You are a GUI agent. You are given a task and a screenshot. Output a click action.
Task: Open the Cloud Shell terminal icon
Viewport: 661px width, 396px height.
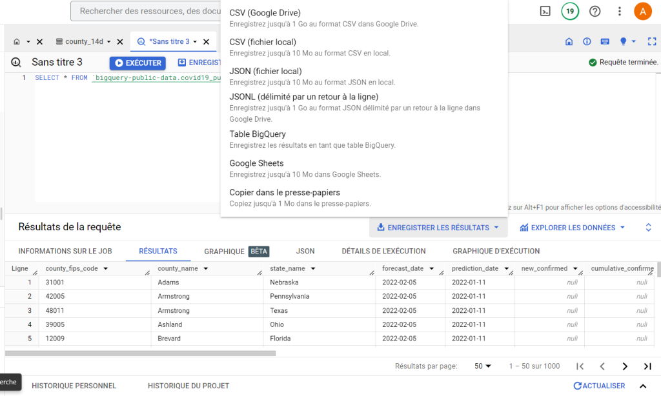545,11
